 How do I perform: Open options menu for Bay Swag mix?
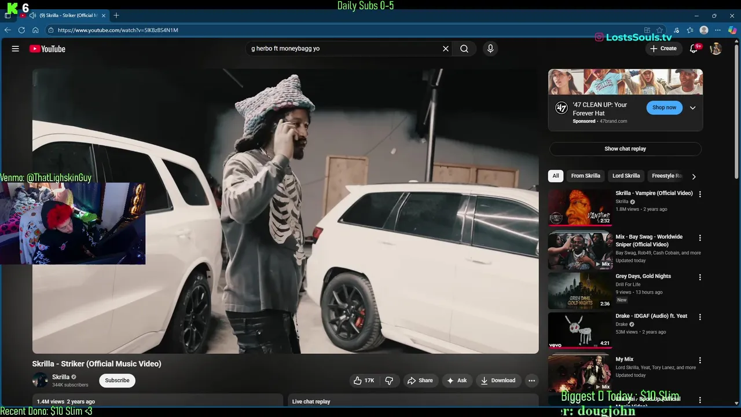pyautogui.click(x=700, y=237)
